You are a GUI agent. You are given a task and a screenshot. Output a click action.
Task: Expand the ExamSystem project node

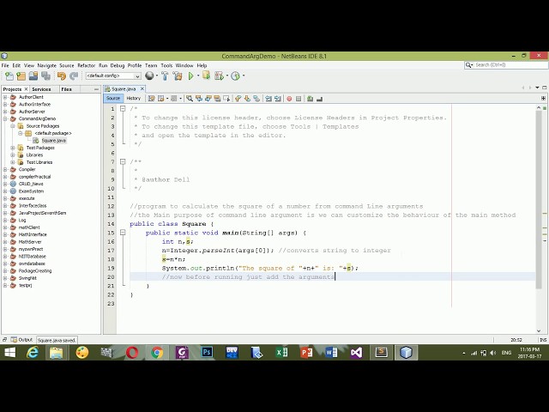point(5,191)
